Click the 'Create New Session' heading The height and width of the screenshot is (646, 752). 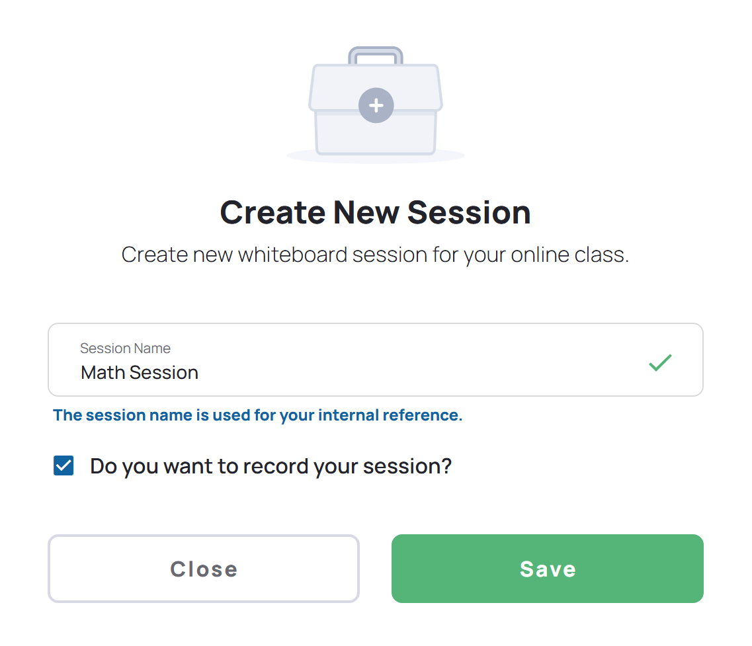[376, 212]
